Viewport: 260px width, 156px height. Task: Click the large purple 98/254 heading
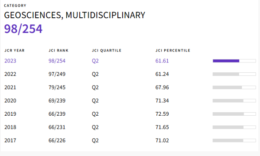pyautogui.click(x=23, y=29)
